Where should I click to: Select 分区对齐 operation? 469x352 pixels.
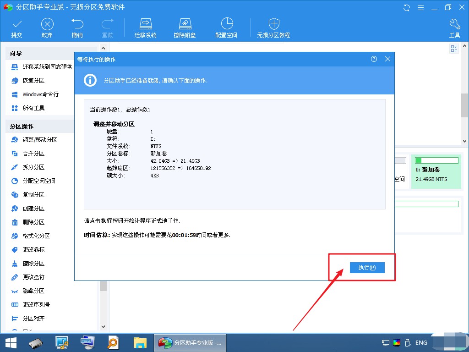tap(28, 319)
